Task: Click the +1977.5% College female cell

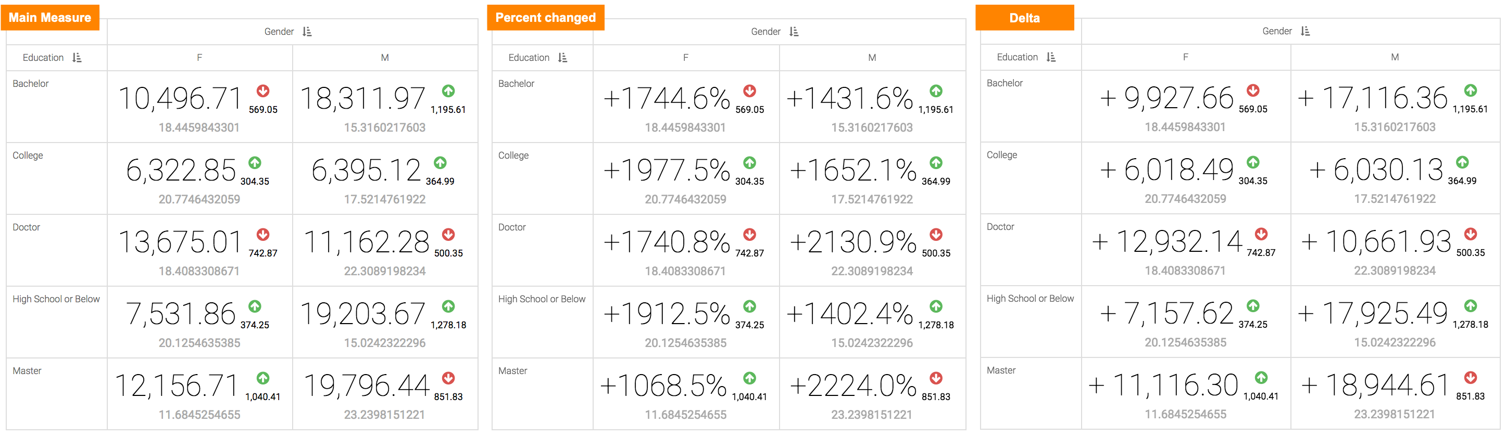Action: (667, 170)
